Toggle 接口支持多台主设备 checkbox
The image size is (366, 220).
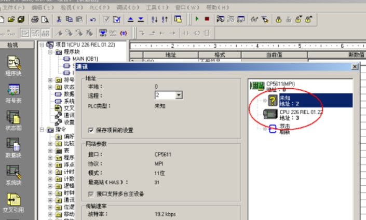tap(91, 194)
